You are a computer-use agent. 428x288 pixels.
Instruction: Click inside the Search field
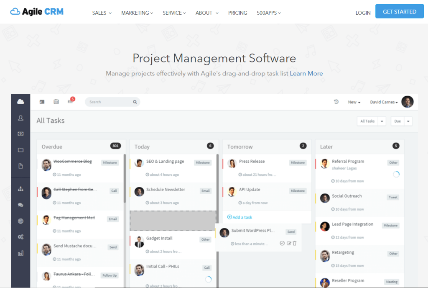[x=112, y=102]
